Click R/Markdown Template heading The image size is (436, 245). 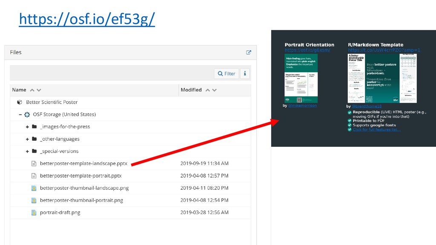[x=376, y=45]
